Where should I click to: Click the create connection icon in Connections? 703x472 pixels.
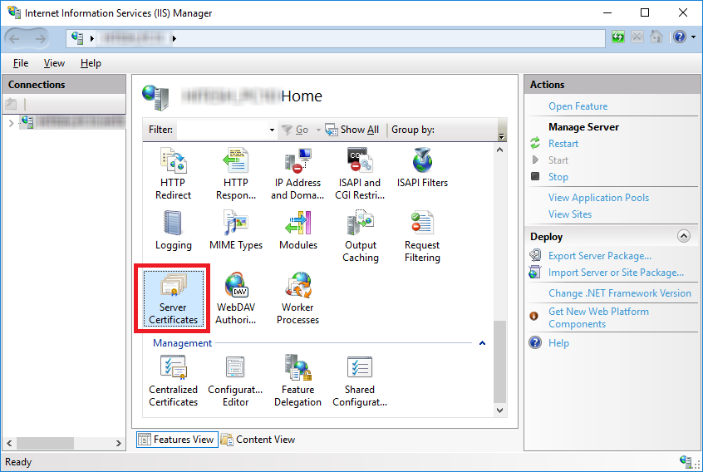[11, 104]
